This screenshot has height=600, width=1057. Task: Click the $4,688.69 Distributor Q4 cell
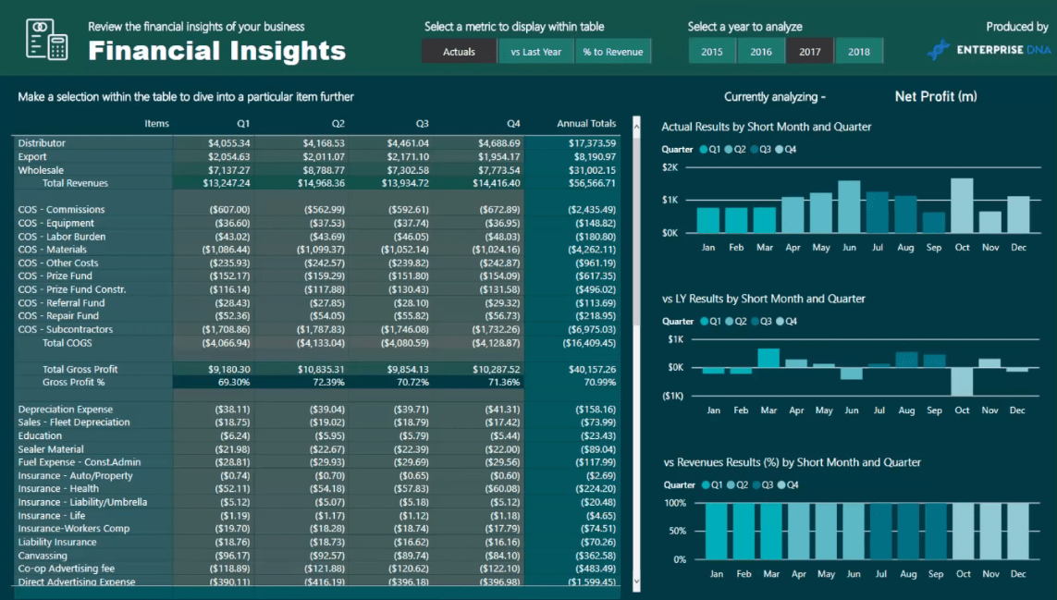[x=498, y=143]
